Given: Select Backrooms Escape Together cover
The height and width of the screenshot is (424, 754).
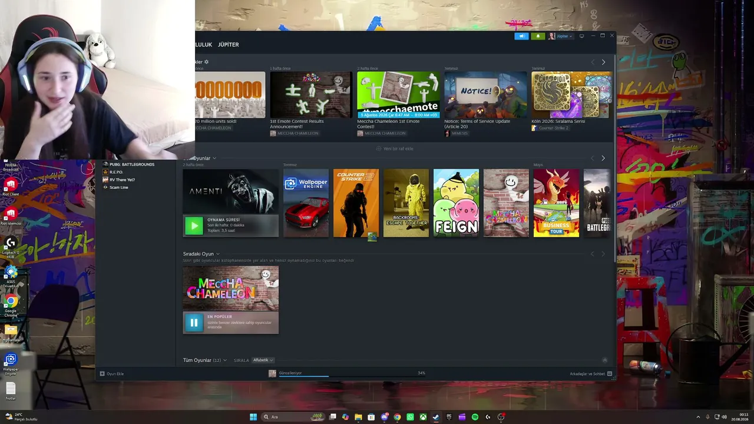Looking at the screenshot, I should 406,203.
